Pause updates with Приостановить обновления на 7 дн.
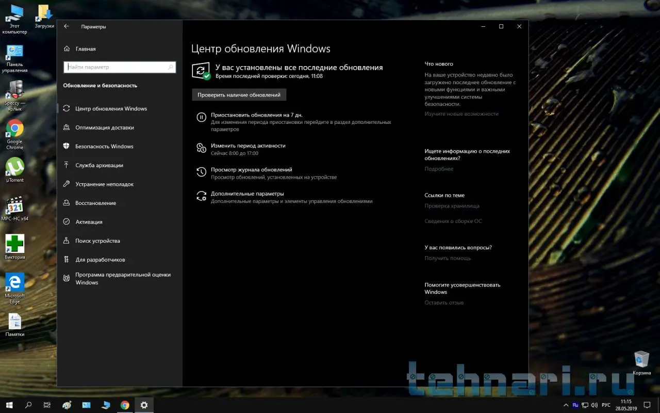This screenshot has width=660, height=413. coord(294,122)
